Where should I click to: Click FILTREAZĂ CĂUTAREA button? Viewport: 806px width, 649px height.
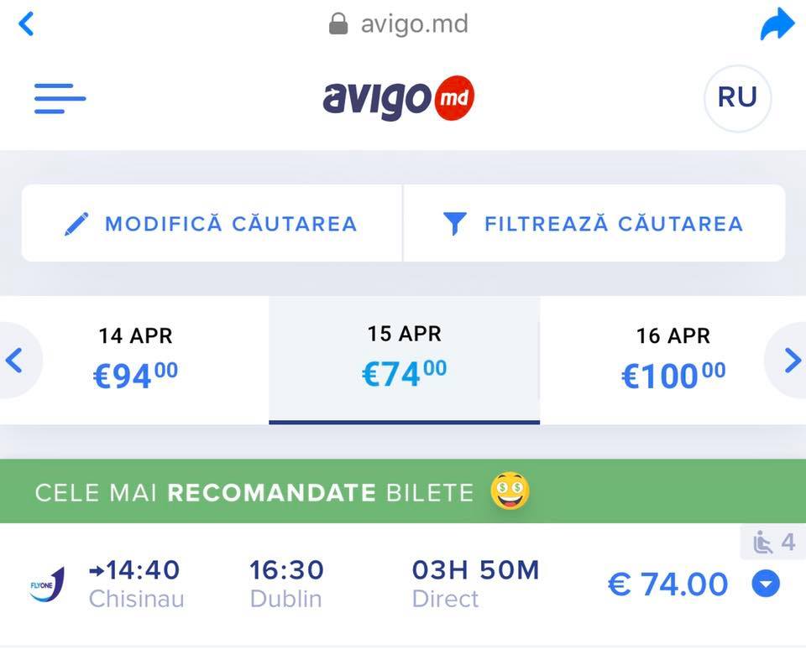tap(594, 223)
